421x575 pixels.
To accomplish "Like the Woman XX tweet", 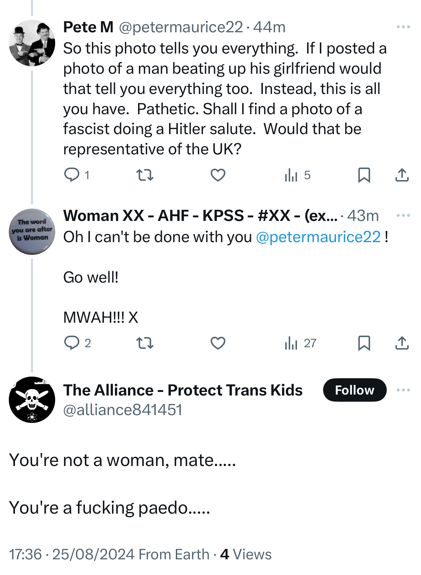I will tap(218, 343).
